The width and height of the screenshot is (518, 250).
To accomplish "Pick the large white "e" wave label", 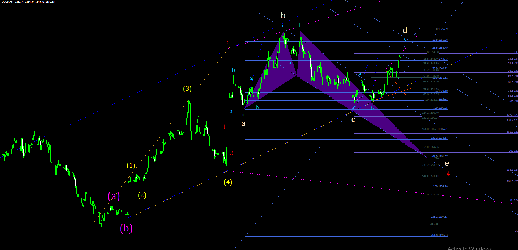I will [x=447, y=163].
